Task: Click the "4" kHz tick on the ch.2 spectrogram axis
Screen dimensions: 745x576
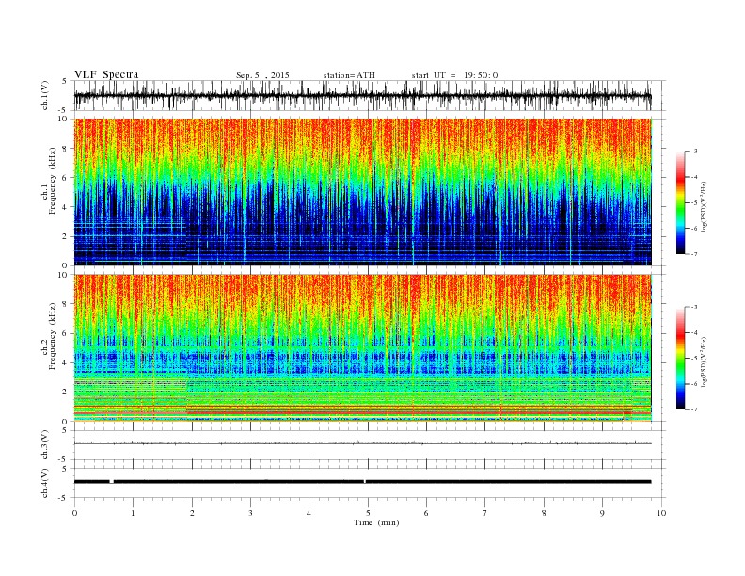Action: [66, 362]
